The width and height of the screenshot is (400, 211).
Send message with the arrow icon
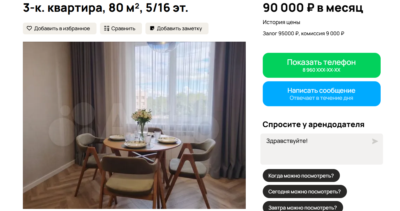coord(375,141)
